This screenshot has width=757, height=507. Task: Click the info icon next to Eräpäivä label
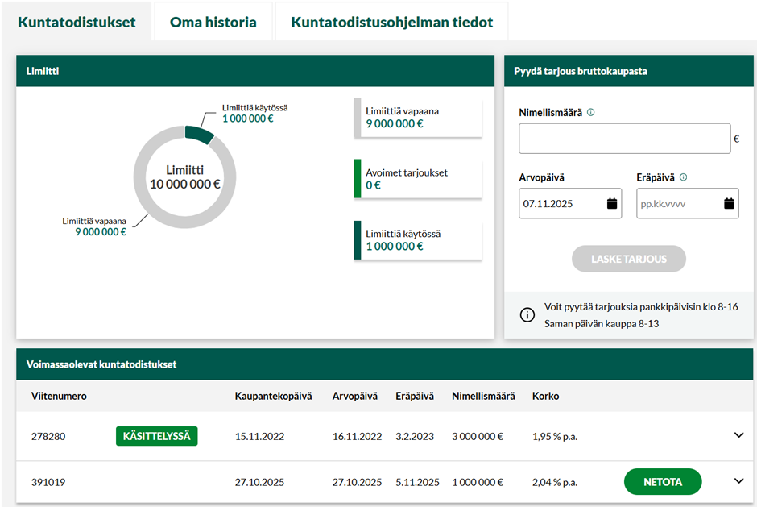point(684,177)
